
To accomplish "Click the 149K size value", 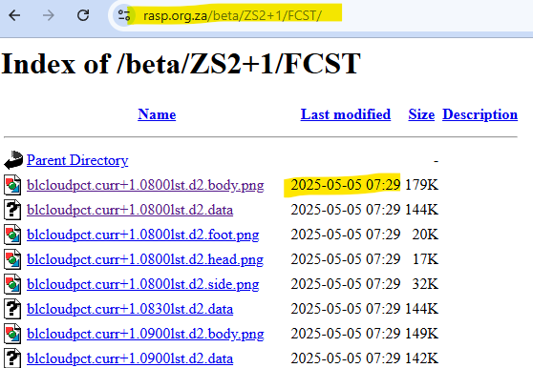I will [x=421, y=334].
